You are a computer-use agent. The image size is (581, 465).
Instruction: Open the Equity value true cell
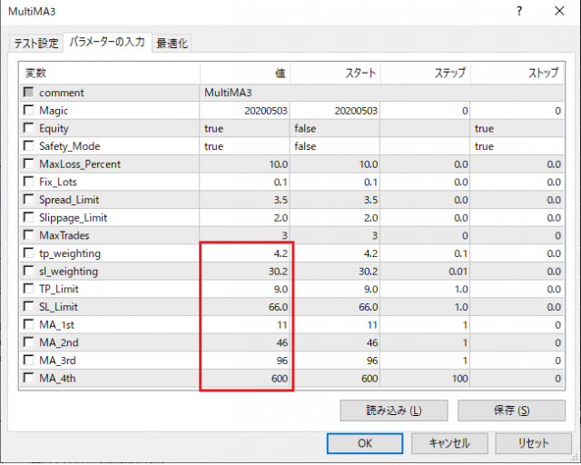pyautogui.click(x=245, y=128)
